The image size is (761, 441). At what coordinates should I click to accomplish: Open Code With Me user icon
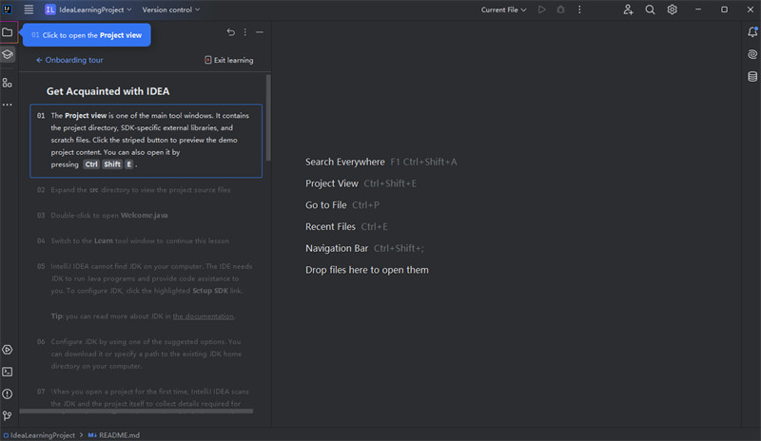[628, 10]
